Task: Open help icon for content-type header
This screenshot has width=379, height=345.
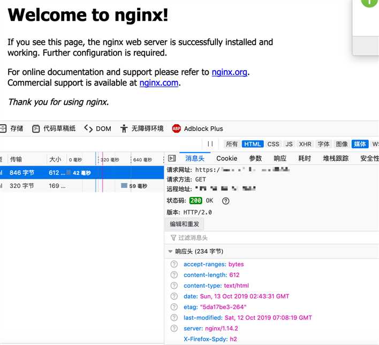Action: pos(174,285)
